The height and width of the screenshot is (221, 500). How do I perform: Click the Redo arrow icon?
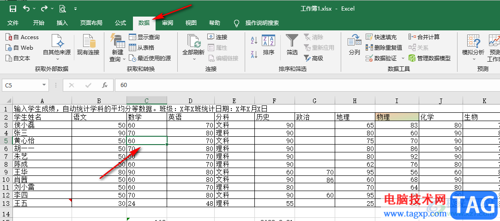coord(44,9)
